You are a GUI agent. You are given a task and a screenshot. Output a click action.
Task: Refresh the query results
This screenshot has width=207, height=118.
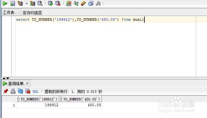tap(21, 91)
